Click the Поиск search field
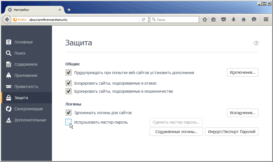The height and width of the screenshot is (162, 273). pyautogui.click(x=177, y=20)
